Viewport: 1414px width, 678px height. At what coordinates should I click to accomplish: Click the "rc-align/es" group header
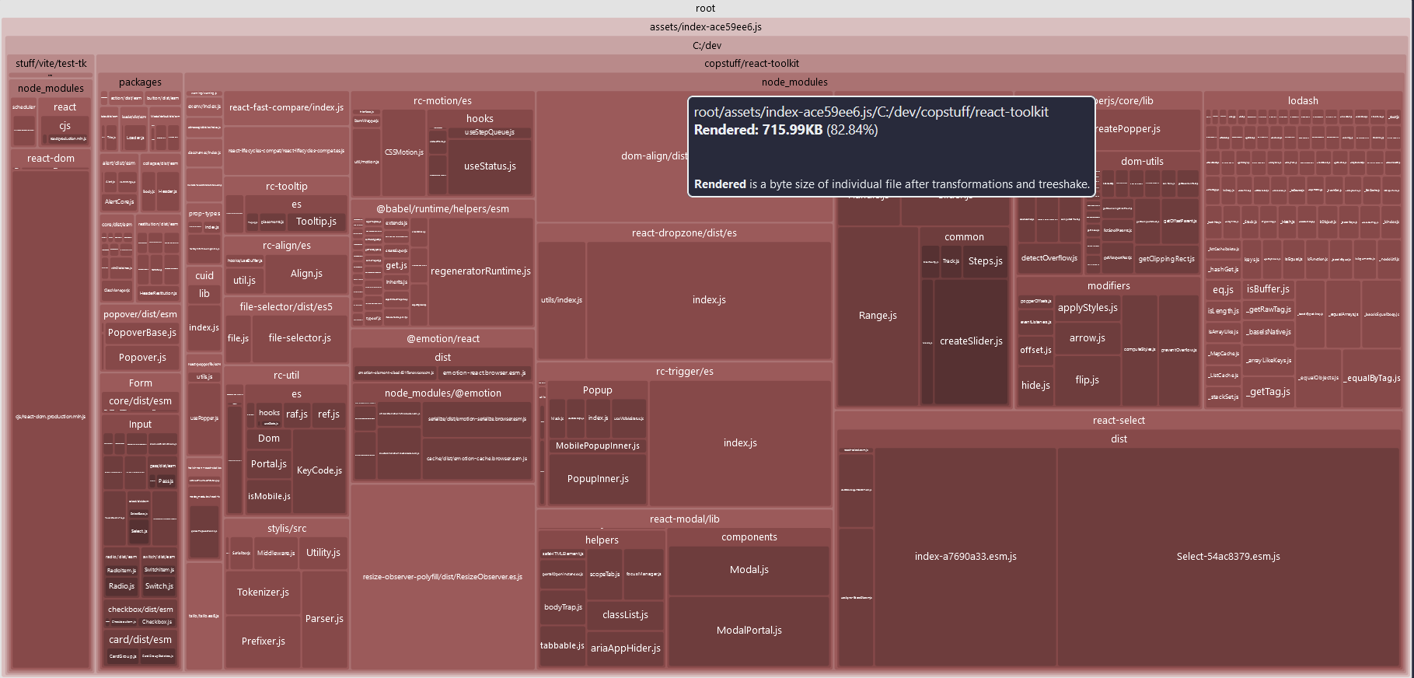click(286, 246)
